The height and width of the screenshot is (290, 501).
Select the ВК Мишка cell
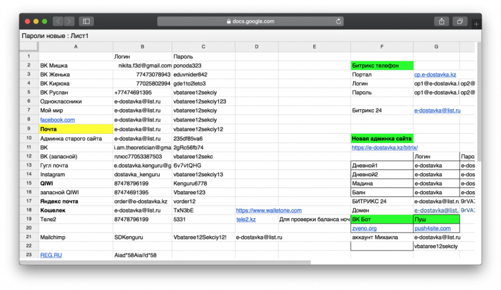(76, 66)
